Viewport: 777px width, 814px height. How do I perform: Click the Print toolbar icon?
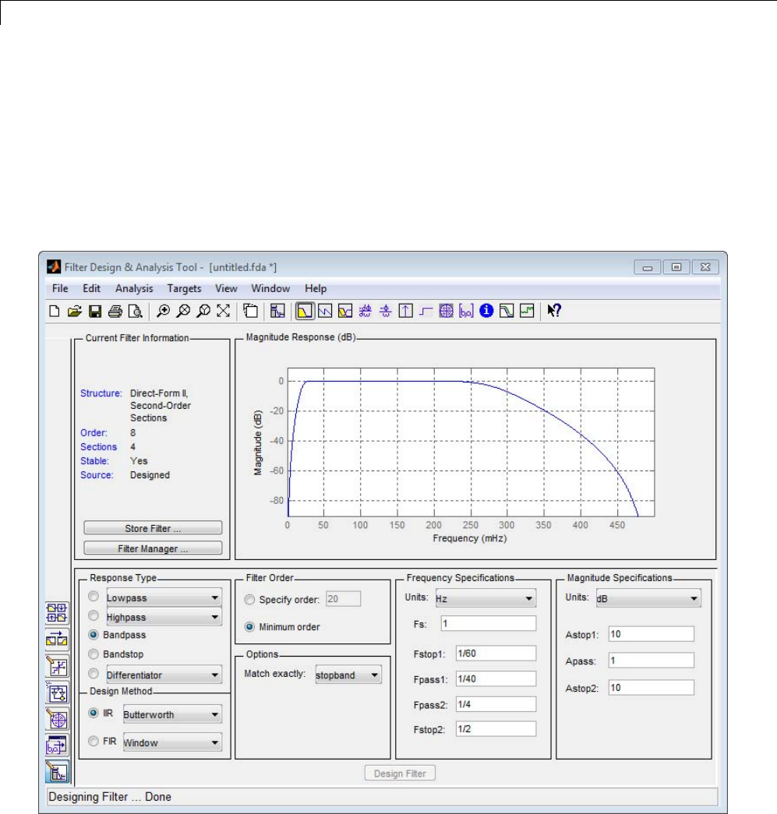(x=115, y=311)
